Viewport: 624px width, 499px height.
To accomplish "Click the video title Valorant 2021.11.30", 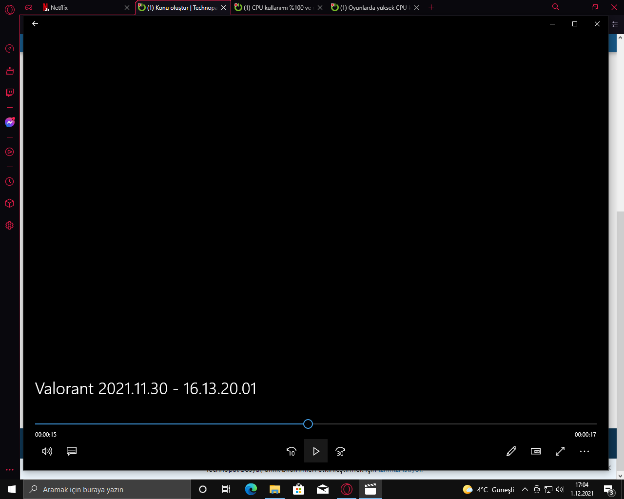I will (146, 388).
